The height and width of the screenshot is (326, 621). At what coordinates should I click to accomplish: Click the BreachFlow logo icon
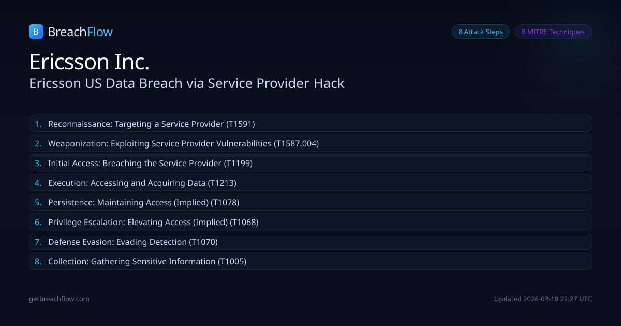tap(36, 32)
